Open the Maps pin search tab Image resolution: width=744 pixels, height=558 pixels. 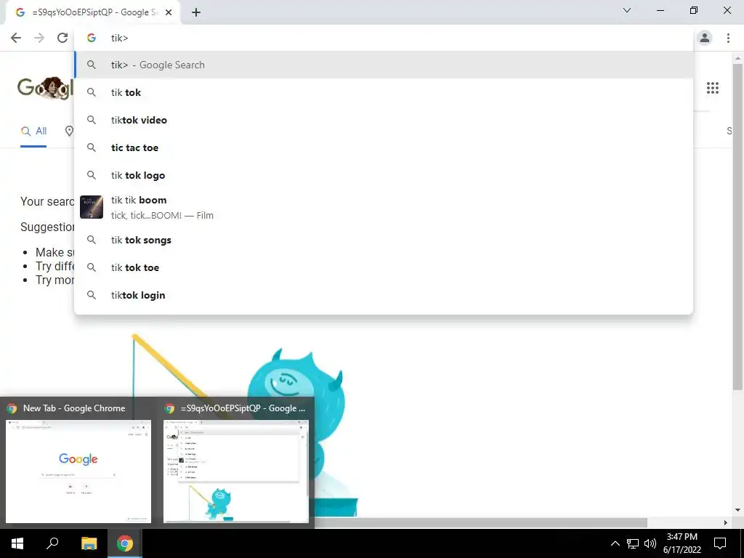(69, 131)
